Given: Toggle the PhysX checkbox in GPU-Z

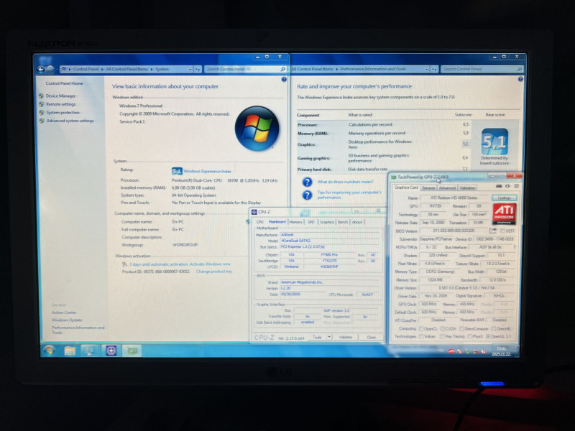Looking at the screenshot, I should [x=469, y=336].
